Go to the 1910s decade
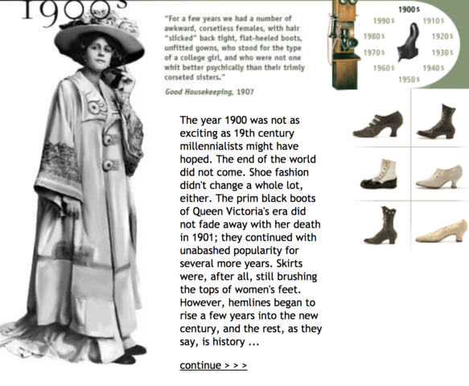Screen dimensions: 469x386 pyautogui.click(x=434, y=21)
